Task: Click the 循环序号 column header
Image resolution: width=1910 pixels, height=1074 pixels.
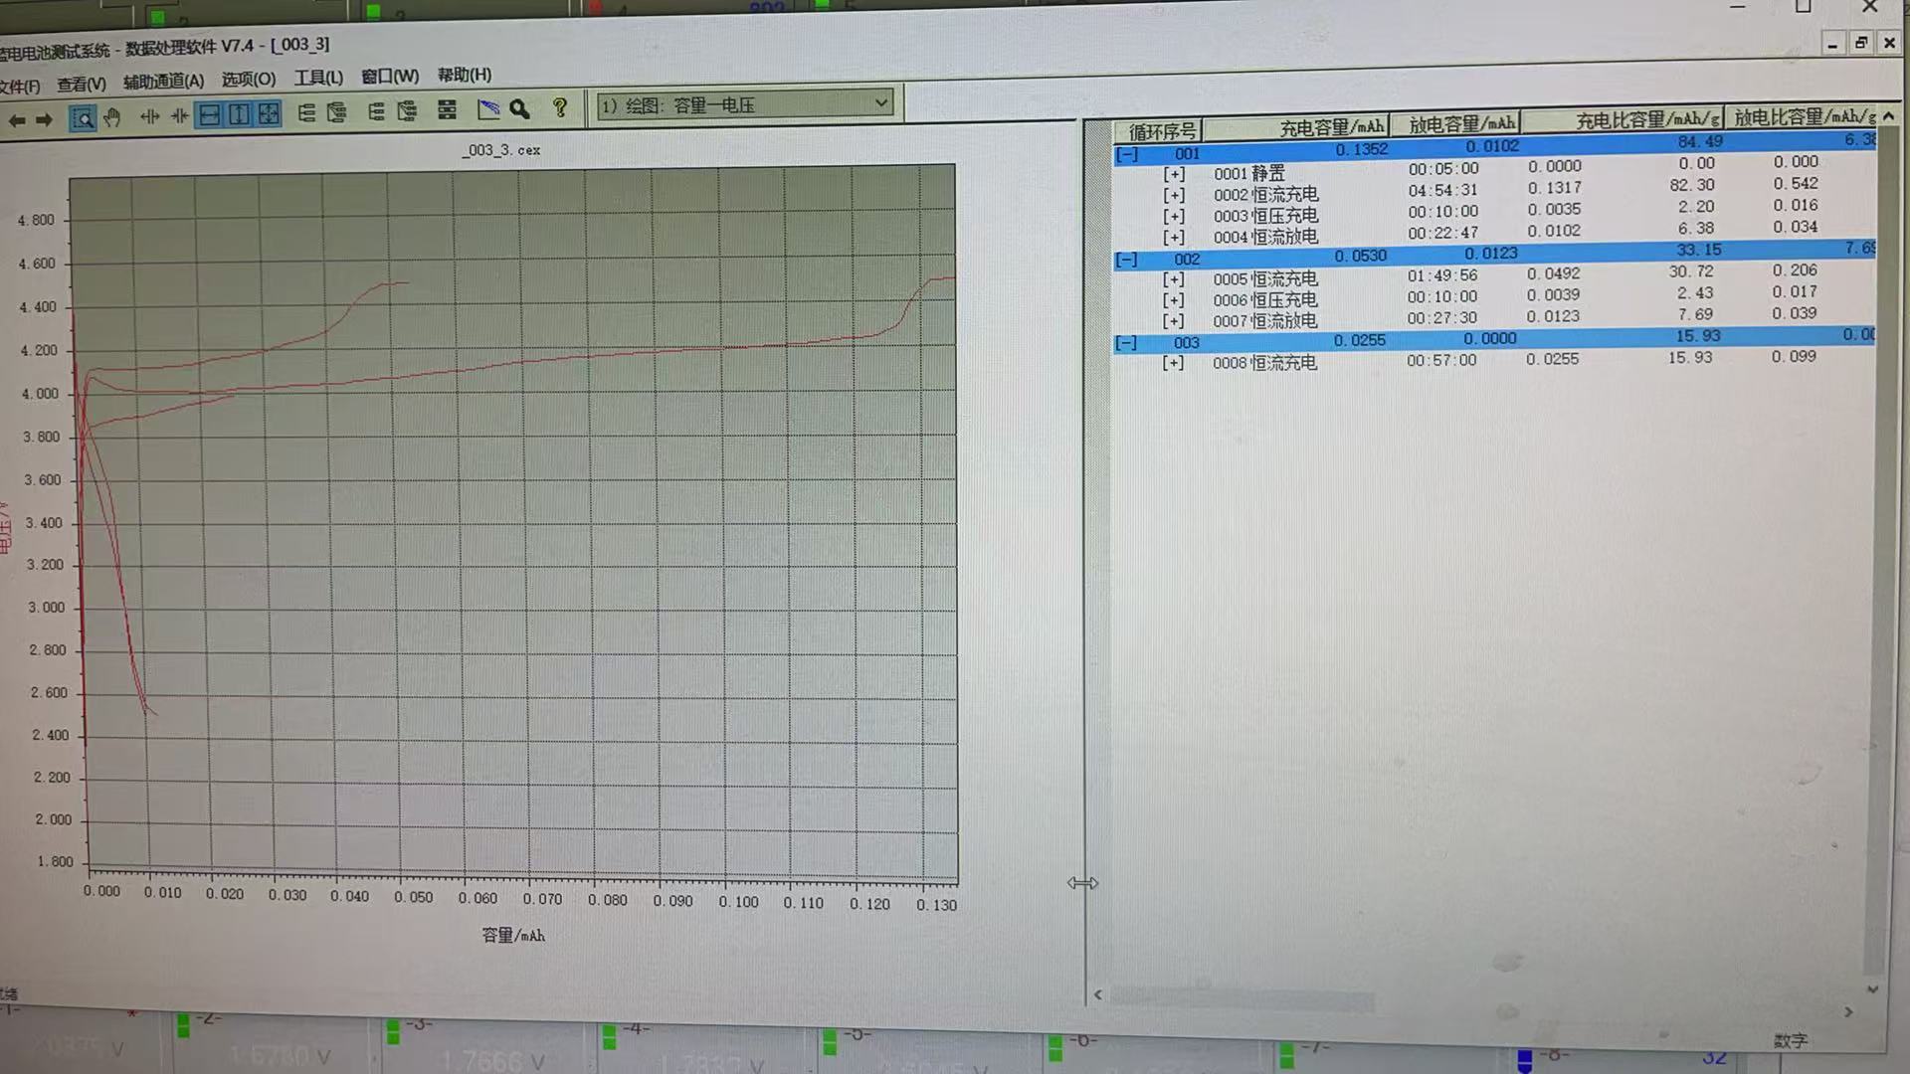Action: click(1161, 131)
